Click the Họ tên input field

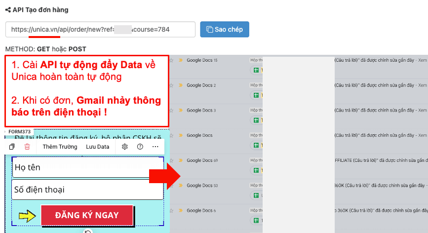[x=87, y=167]
